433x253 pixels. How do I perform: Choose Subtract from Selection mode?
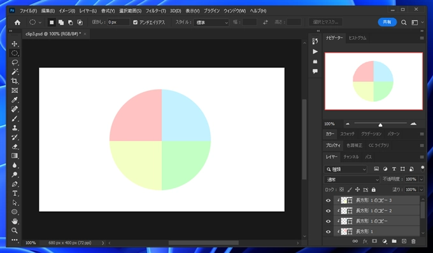tap(71, 22)
